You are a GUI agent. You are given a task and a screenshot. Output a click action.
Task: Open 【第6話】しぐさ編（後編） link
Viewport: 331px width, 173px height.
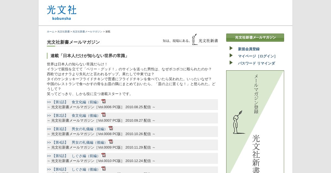tap(74, 169)
